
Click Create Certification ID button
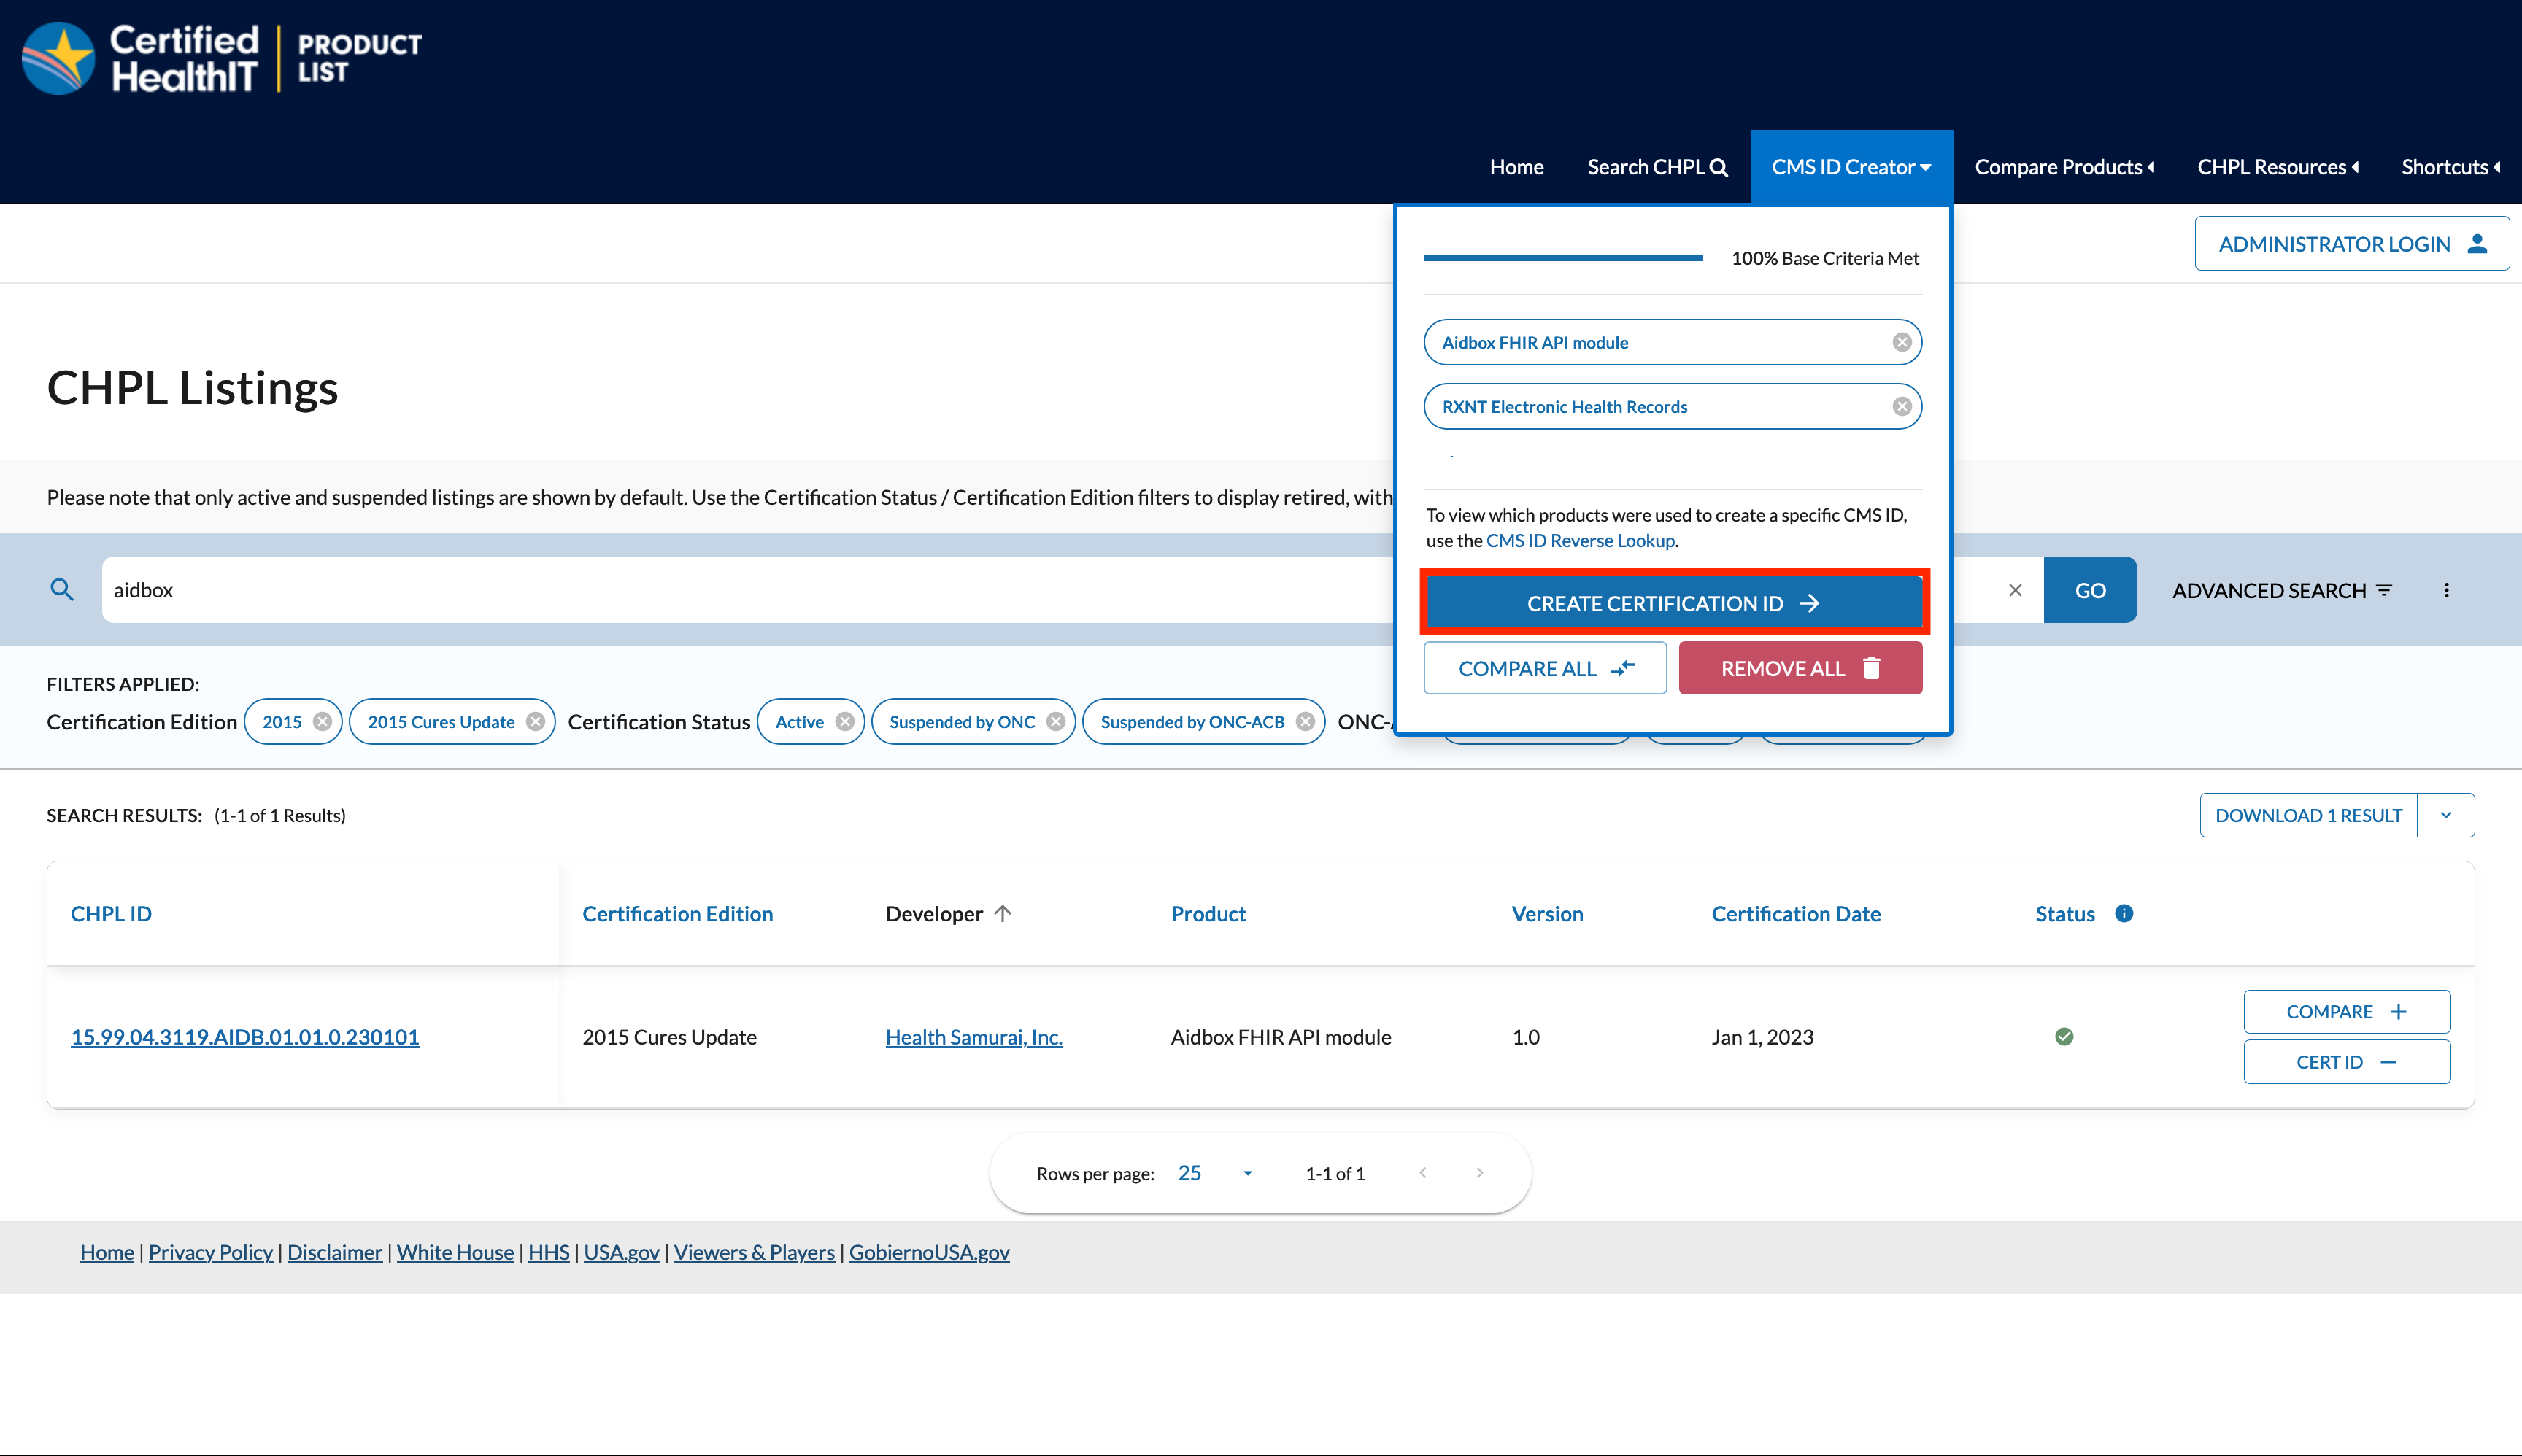click(1673, 603)
